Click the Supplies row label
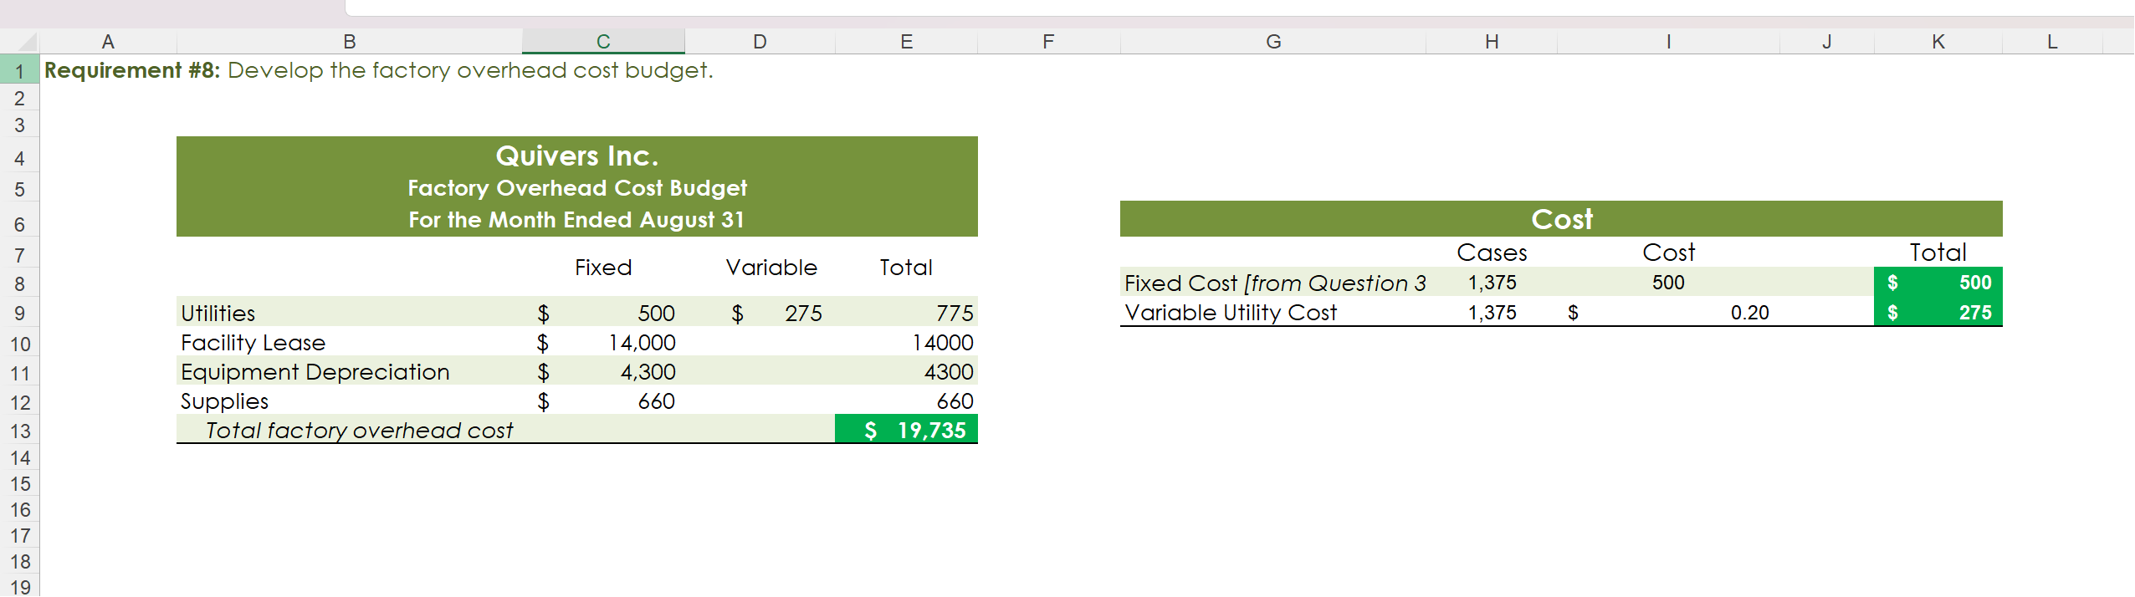 [225, 401]
